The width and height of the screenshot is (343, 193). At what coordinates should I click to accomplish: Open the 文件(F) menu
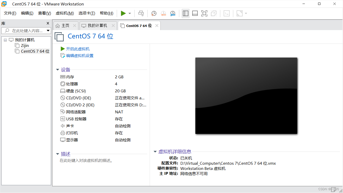click(10, 13)
